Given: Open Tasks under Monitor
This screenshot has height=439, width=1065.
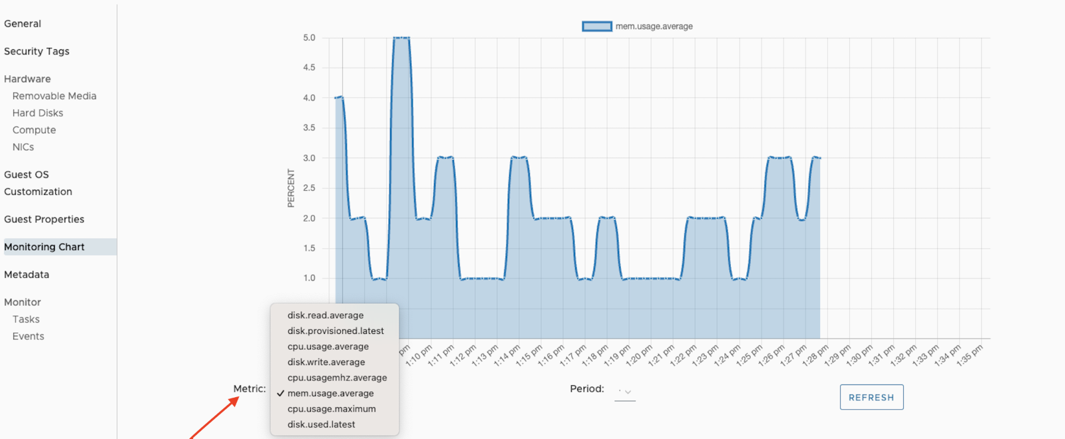Looking at the screenshot, I should [26, 319].
